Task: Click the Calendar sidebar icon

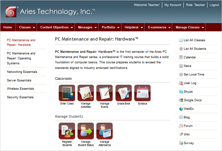Action: tap(181, 57)
